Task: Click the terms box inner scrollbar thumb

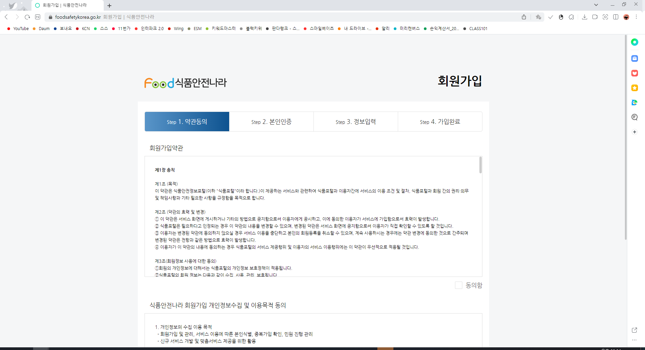Action: click(x=480, y=165)
